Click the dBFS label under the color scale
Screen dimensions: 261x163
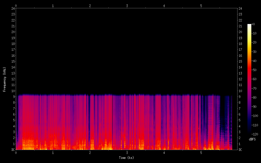pyautogui.click(x=252, y=140)
